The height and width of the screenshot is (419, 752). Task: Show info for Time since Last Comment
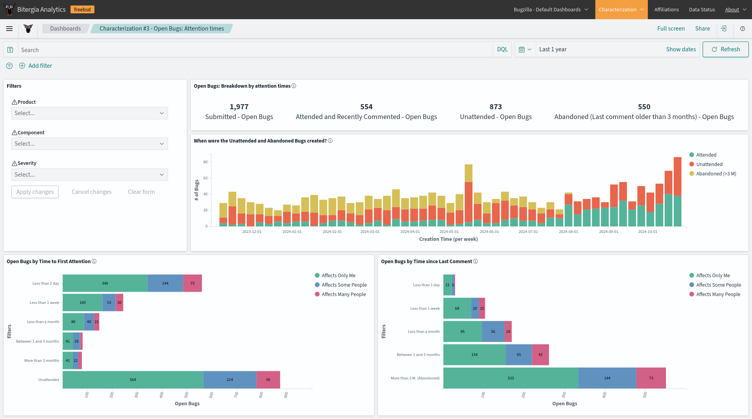tap(475, 261)
